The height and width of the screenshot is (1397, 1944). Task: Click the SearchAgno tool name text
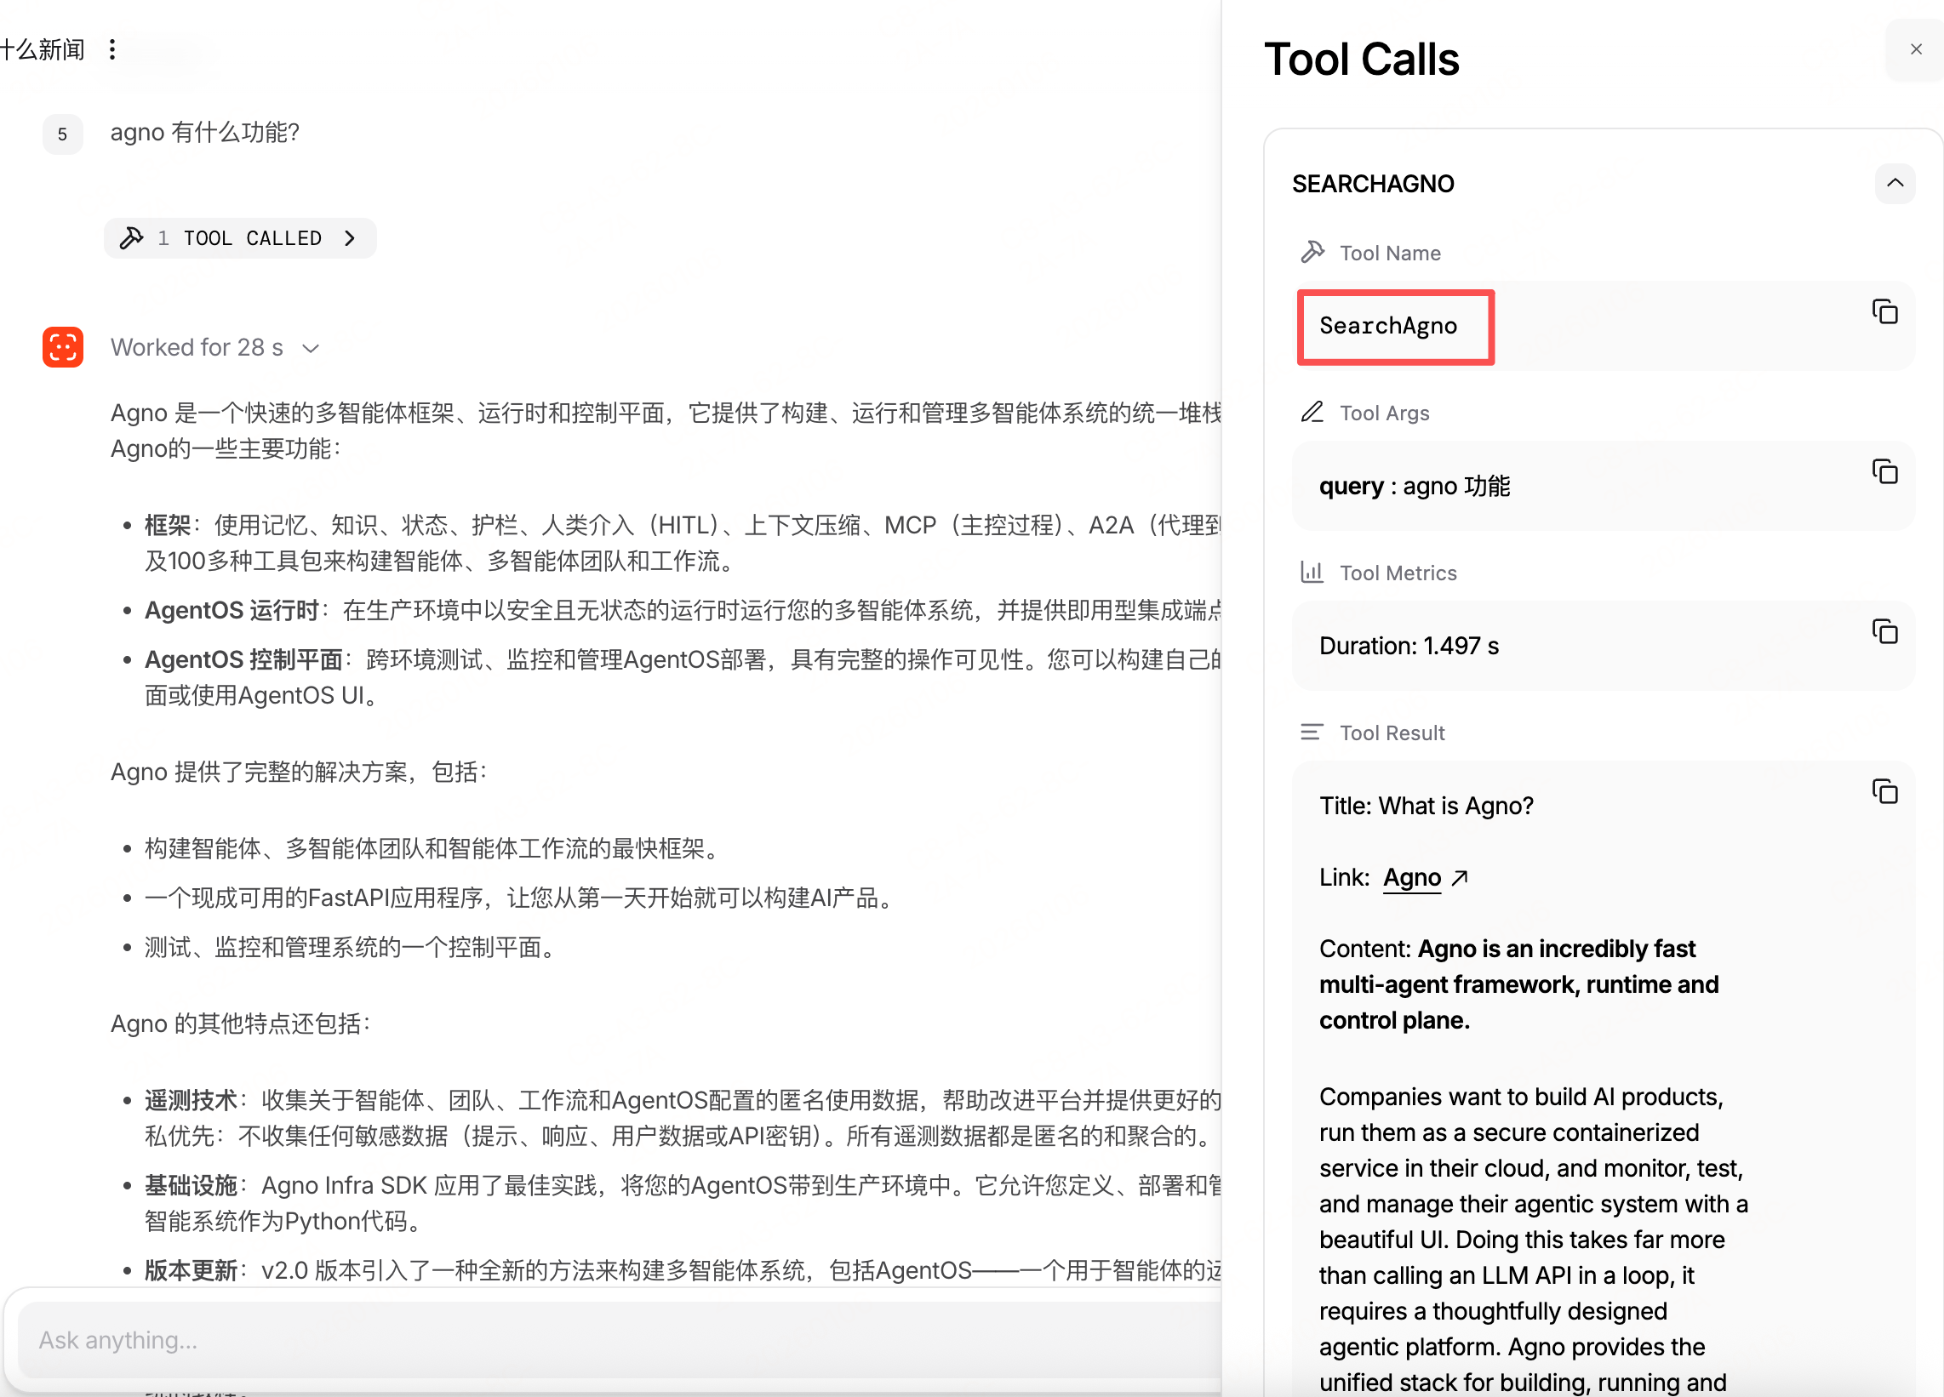click(x=1387, y=326)
